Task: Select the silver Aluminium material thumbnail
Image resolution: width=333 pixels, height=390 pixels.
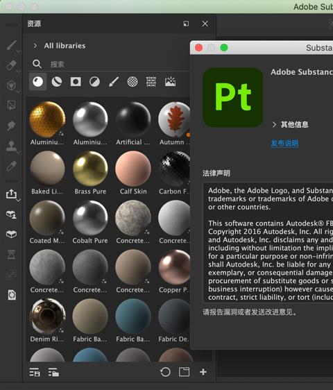Action: pos(90,119)
